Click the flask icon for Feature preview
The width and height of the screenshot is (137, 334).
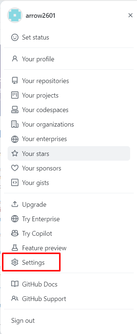click(15, 248)
